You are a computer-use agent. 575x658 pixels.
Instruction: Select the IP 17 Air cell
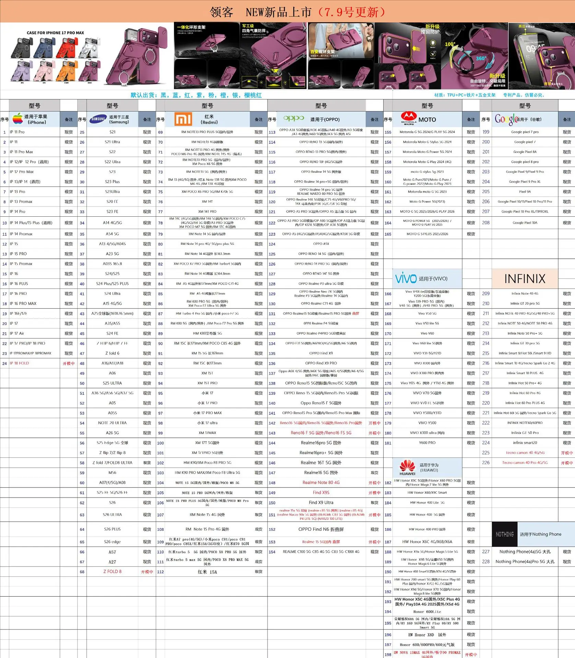(x=34, y=334)
